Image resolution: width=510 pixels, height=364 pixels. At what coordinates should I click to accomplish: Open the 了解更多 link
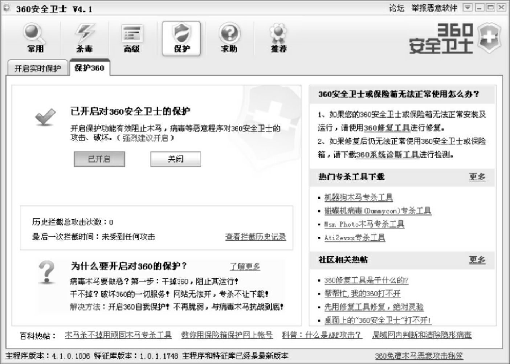pos(245,266)
